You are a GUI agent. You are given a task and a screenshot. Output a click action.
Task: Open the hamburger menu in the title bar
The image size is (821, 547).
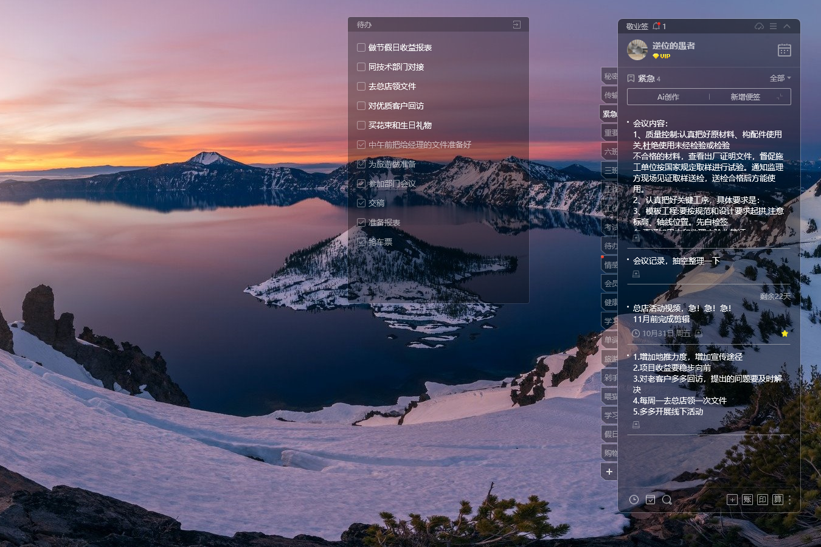click(x=773, y=26)
